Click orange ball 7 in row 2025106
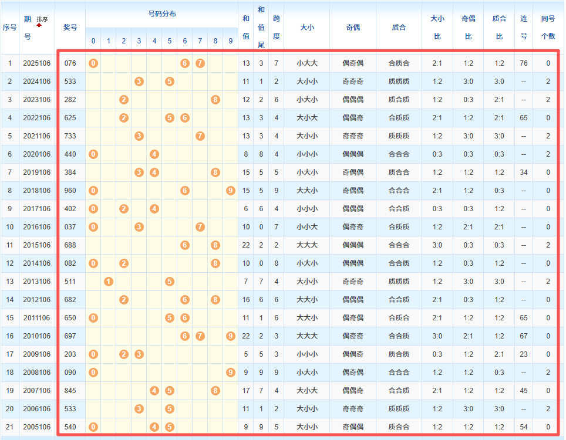Image resolution: width=566 pixels, height=440 pixels. [200, 63]
